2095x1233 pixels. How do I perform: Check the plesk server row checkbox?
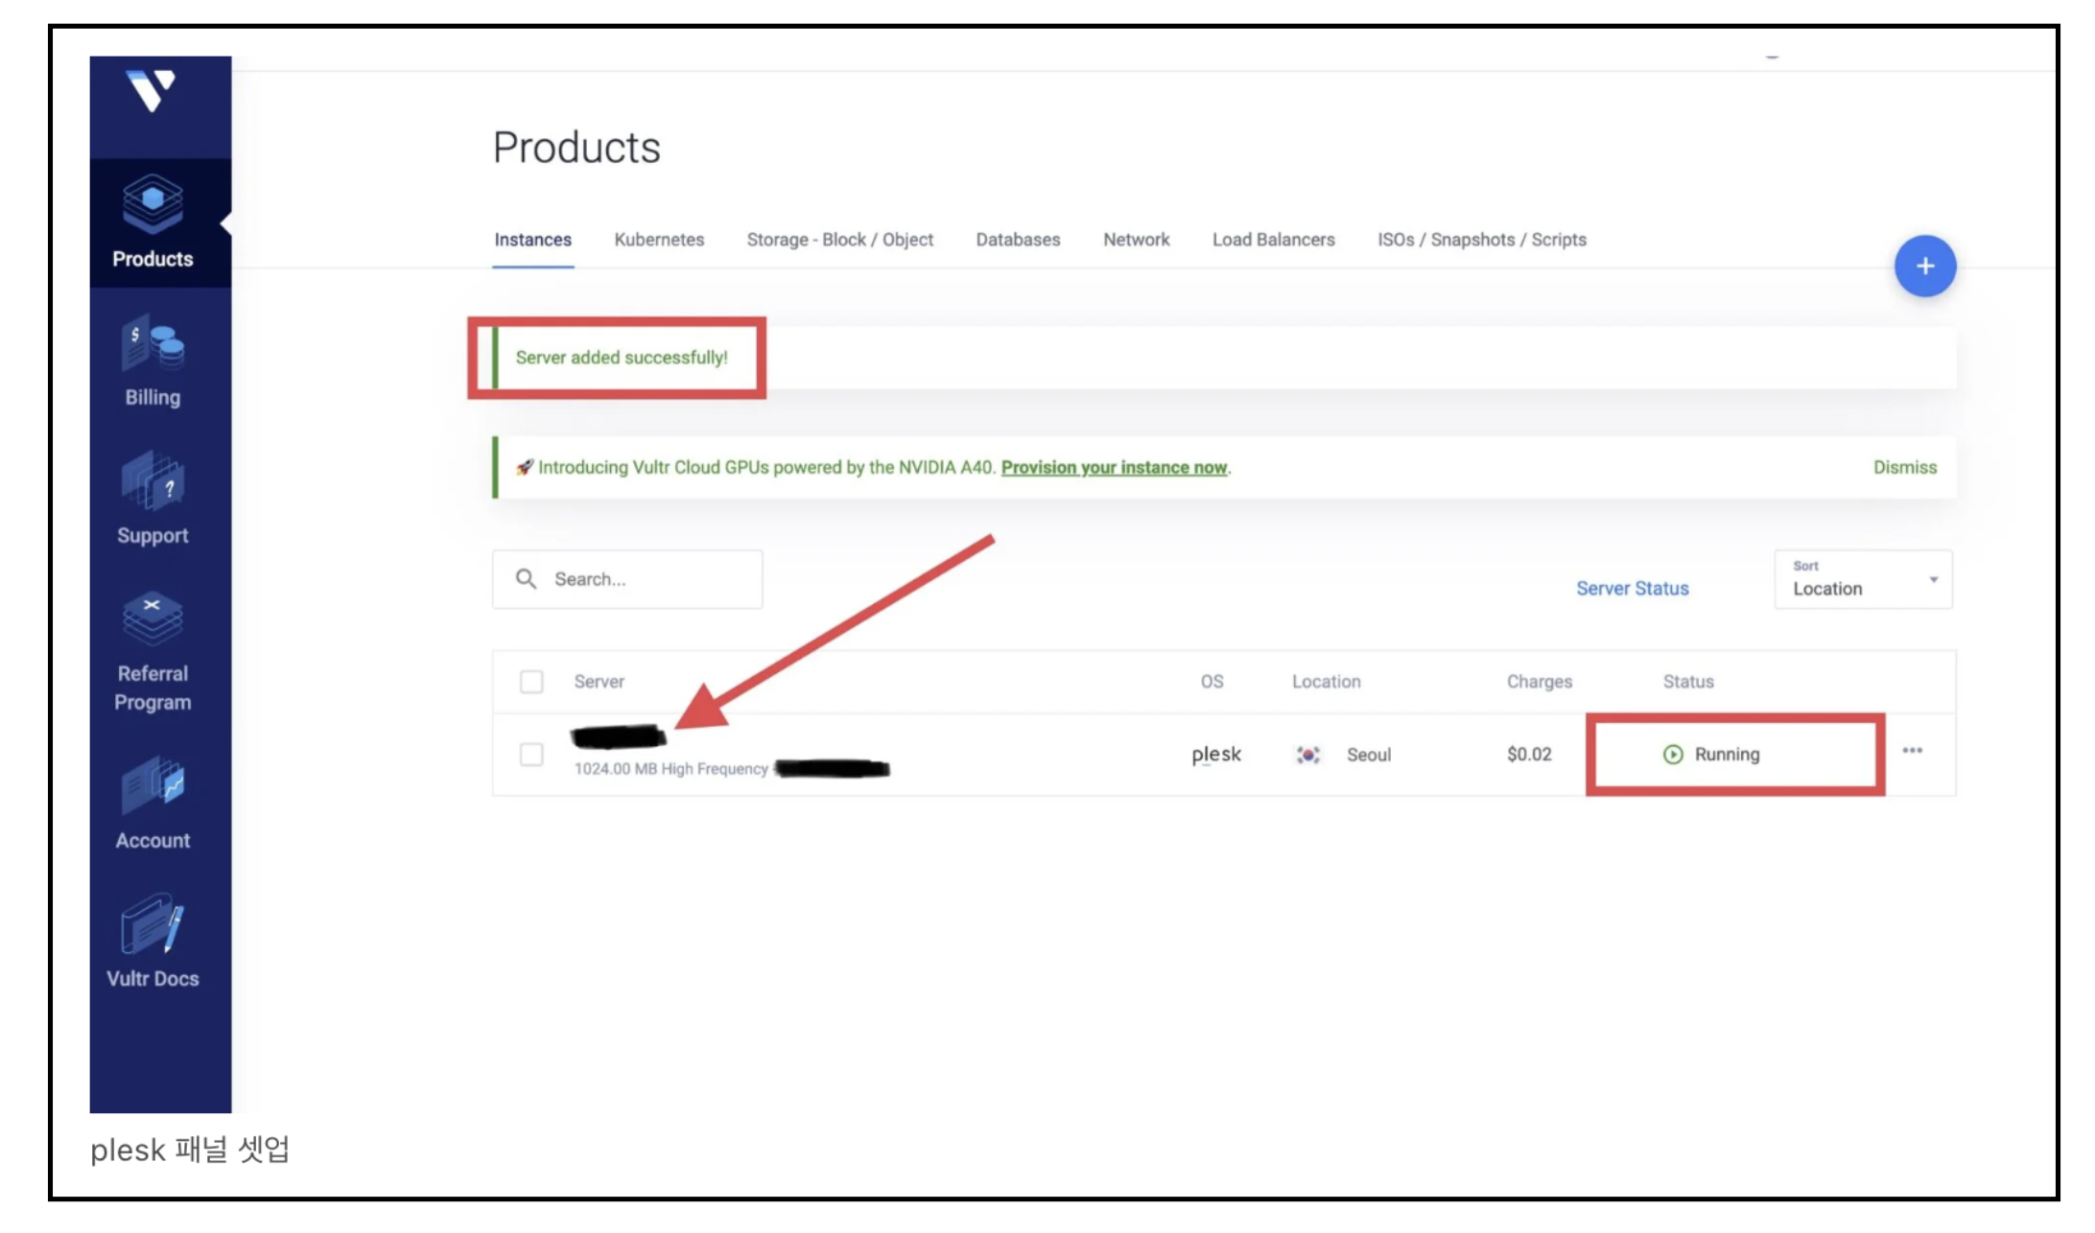click(x=530, y=755)
